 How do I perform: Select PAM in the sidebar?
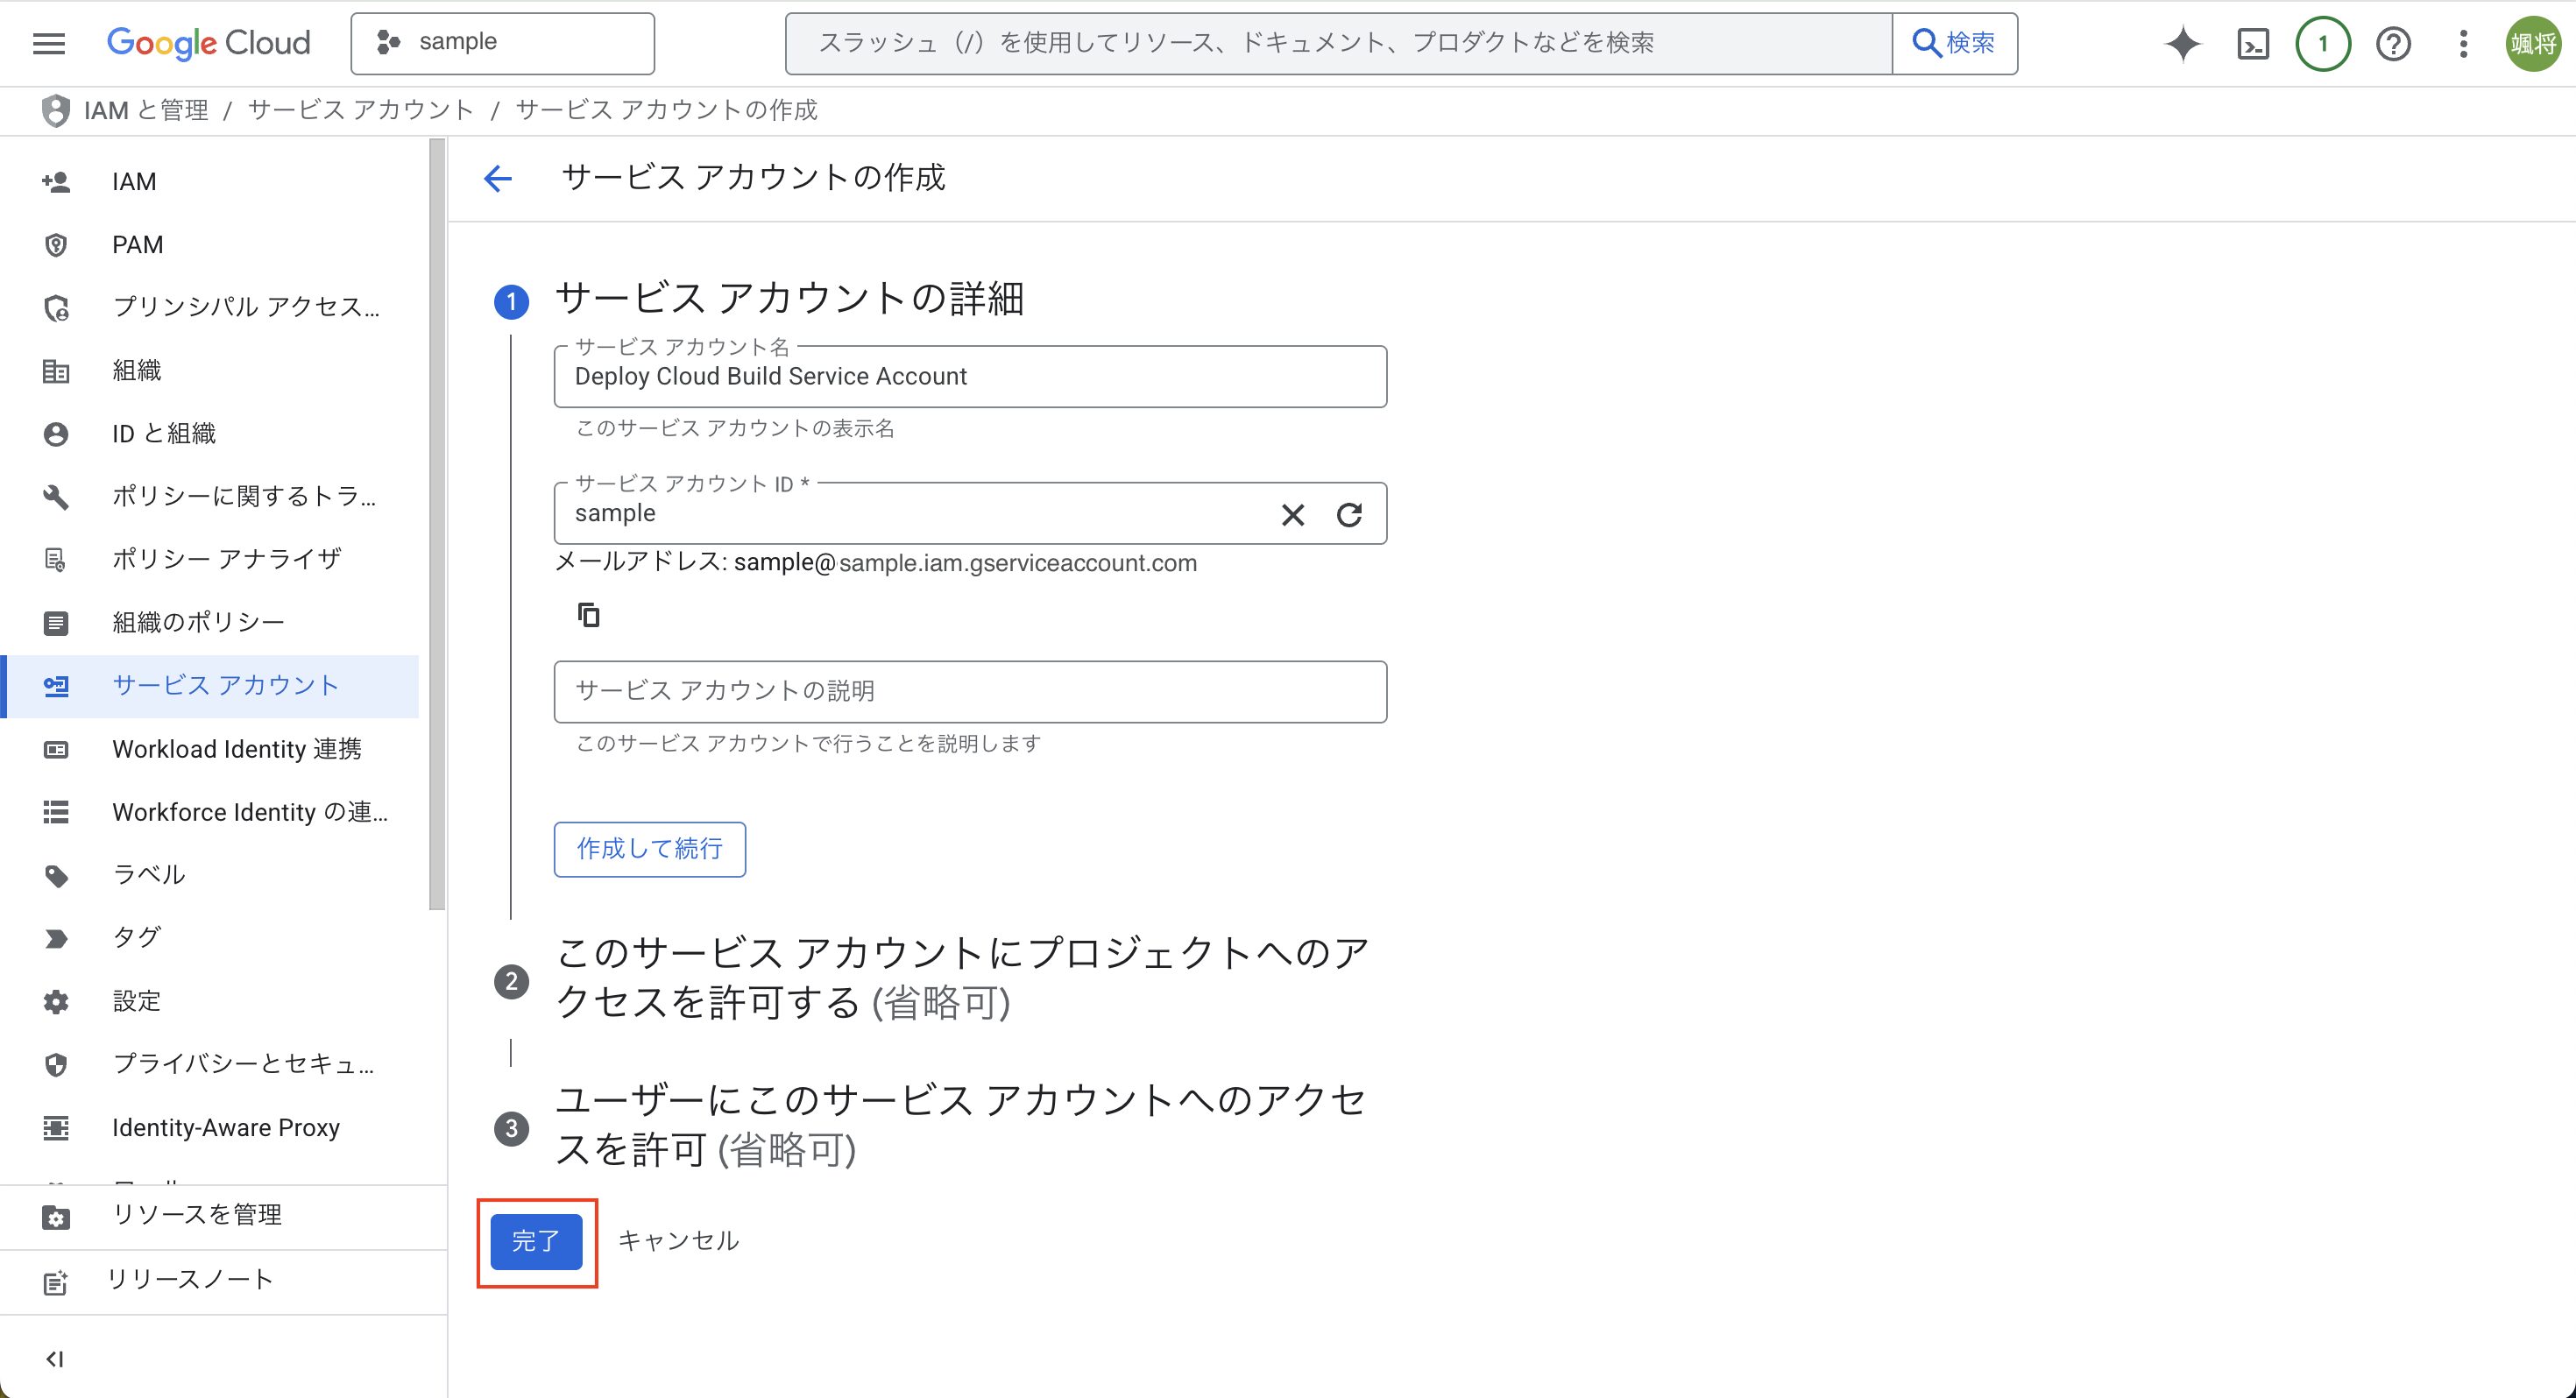click(x=210, y=245)
